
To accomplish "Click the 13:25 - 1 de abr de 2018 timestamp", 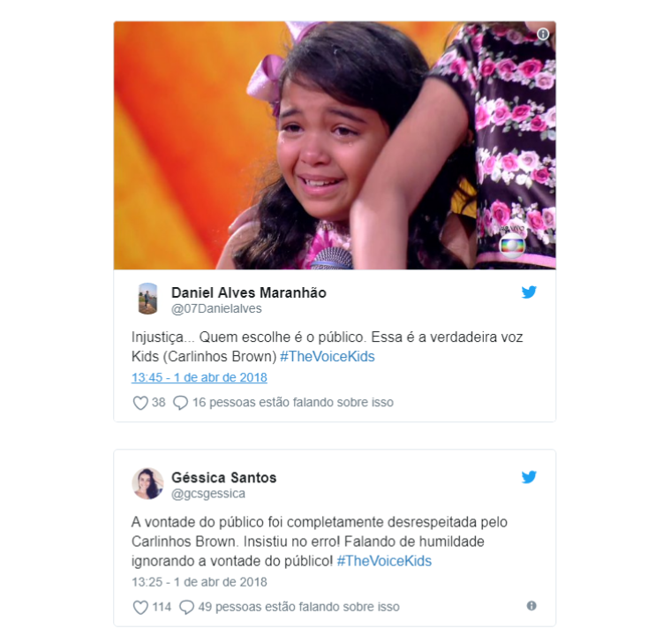I will tap(200, 582).
